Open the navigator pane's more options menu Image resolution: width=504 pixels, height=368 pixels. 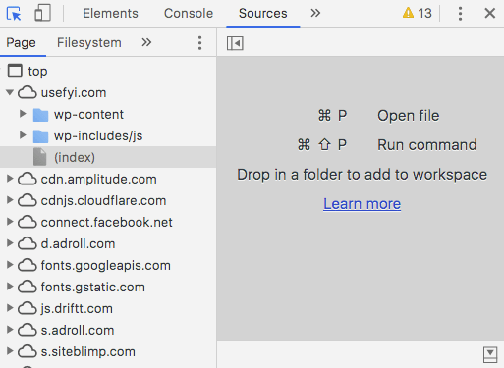tap(199, 43)
